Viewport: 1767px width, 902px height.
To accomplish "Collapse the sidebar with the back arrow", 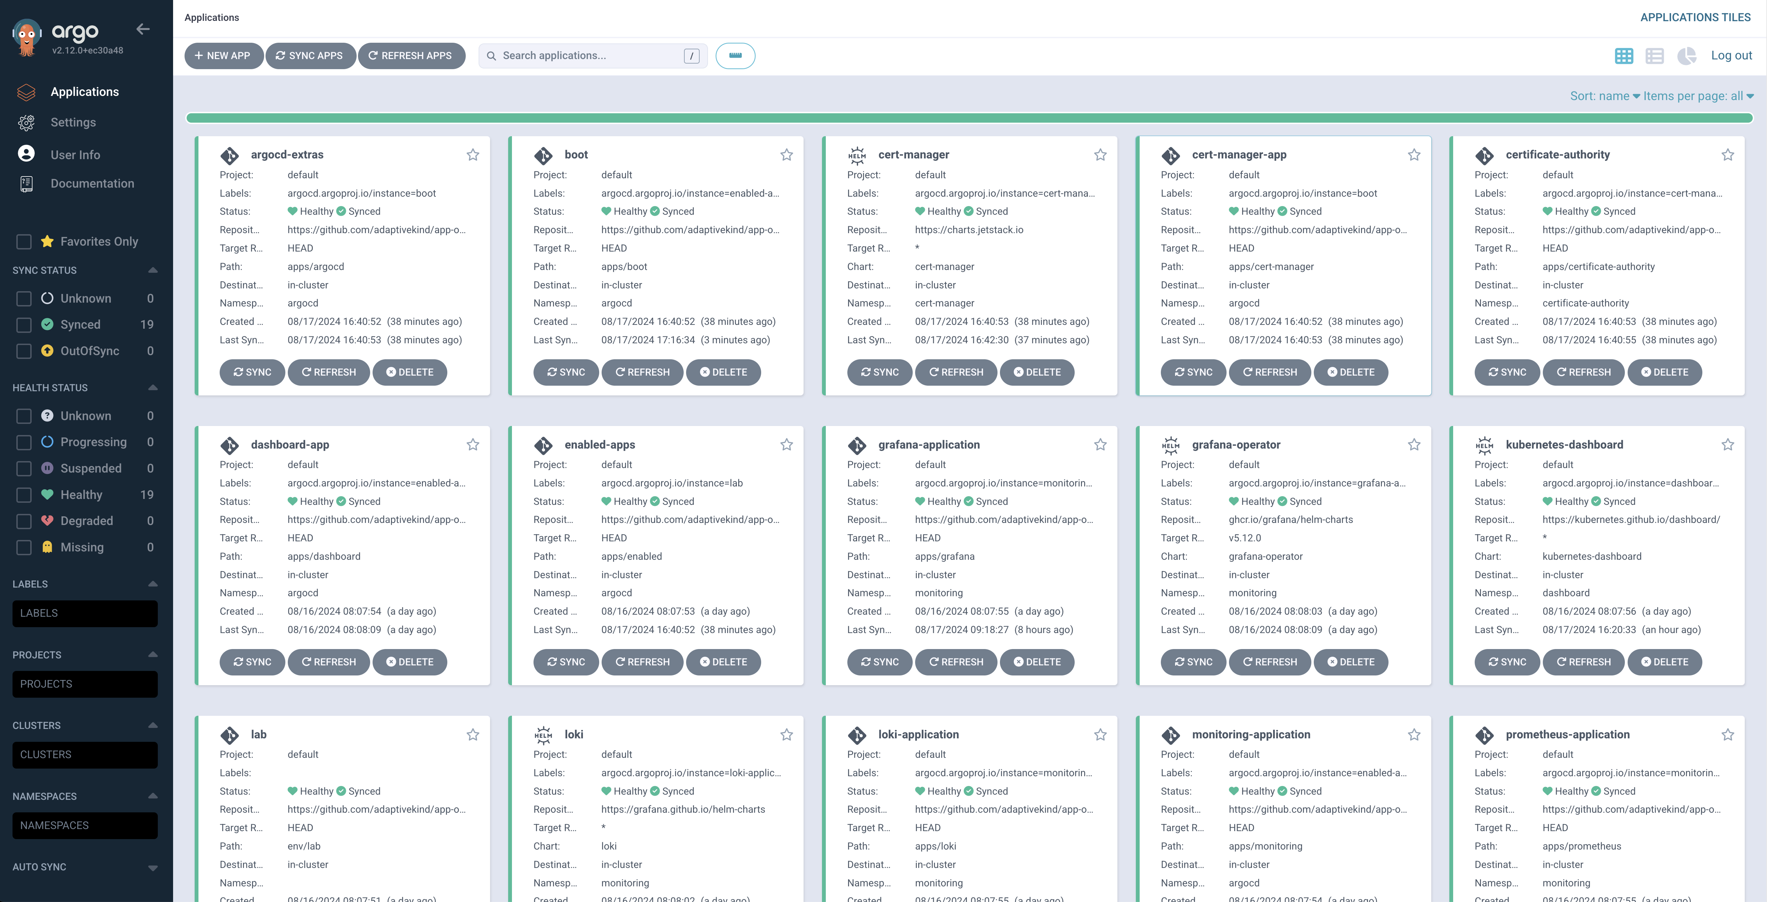I will coord(143,29).
